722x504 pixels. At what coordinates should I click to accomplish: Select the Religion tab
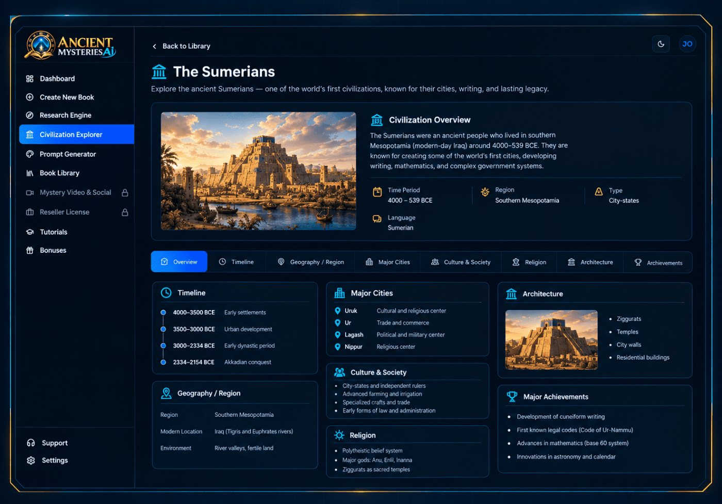click(529, 262)
